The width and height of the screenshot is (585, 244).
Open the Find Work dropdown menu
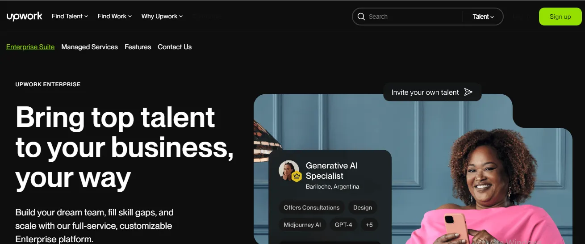point(115,16)
